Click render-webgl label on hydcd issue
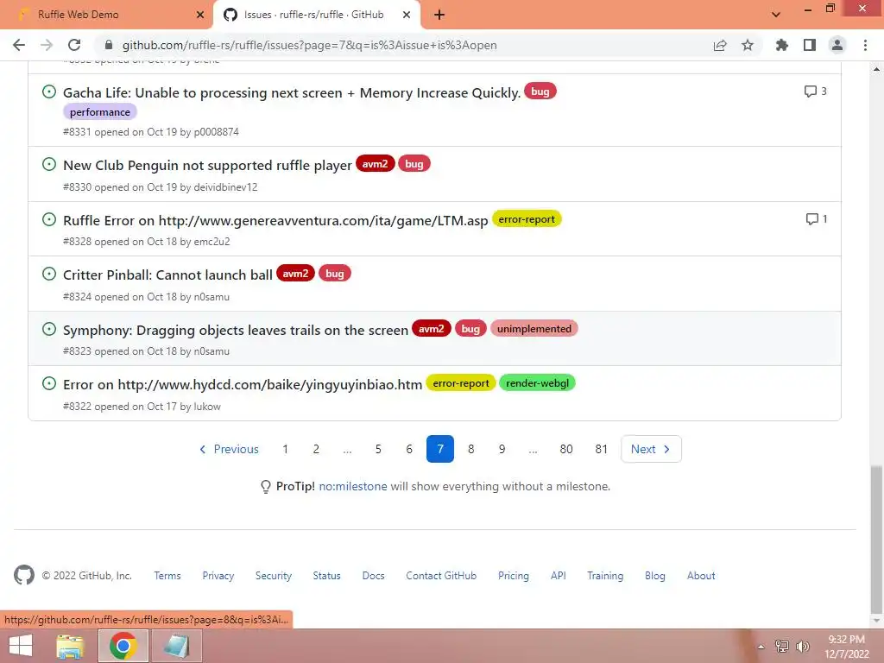 click(x=537, y=383)
